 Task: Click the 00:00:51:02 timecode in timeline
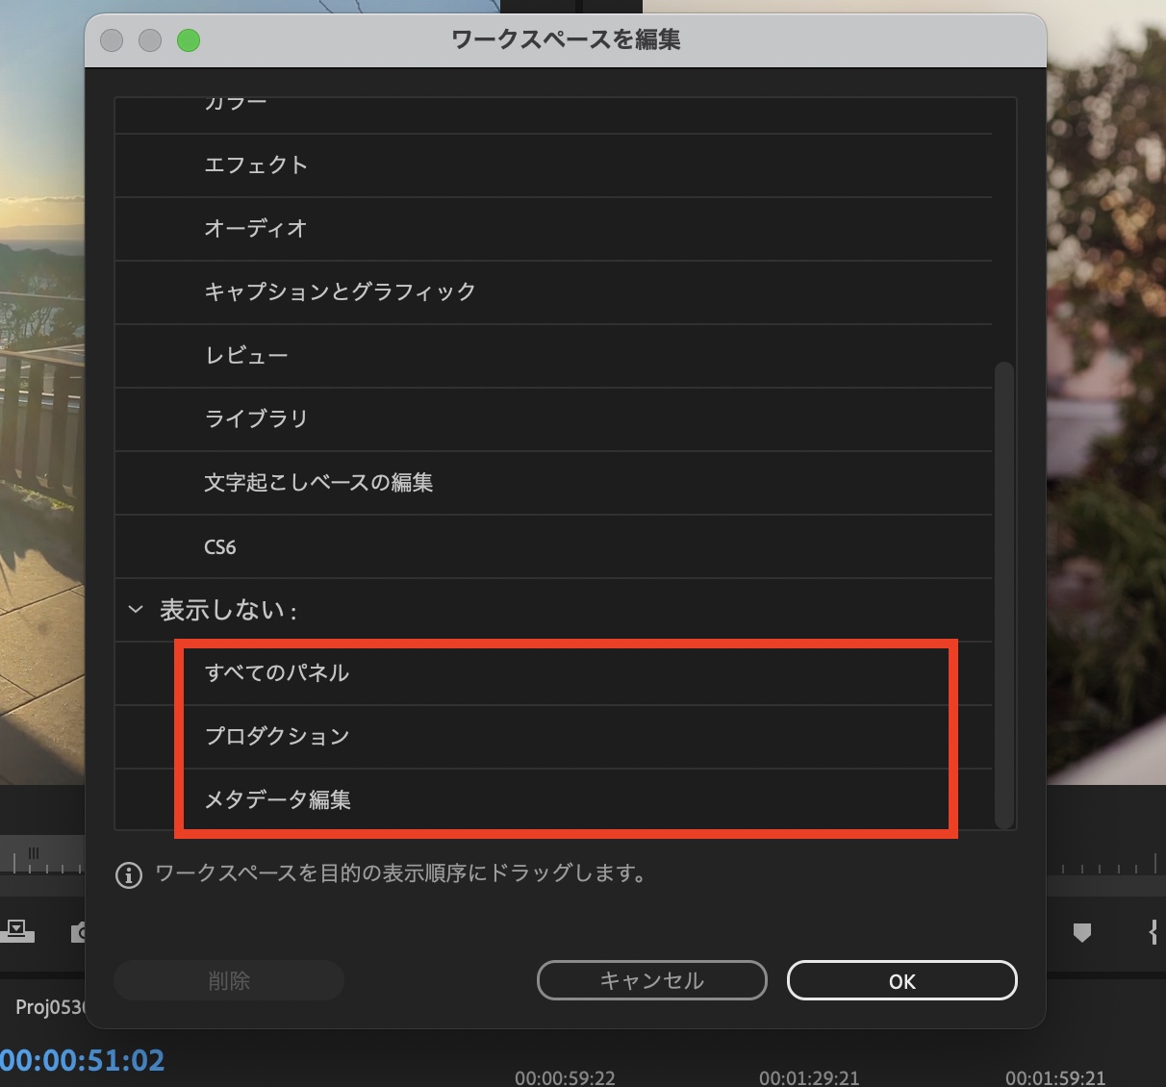click(83, 1060)
